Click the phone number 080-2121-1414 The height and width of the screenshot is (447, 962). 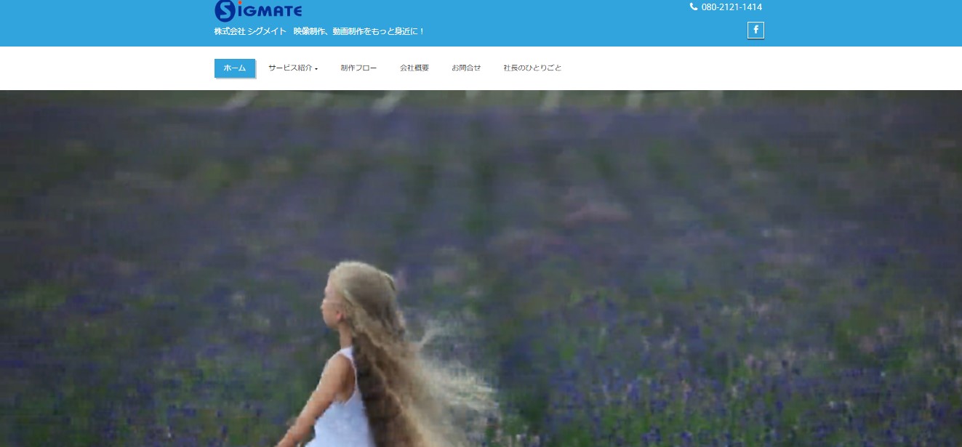pos(731,7)
